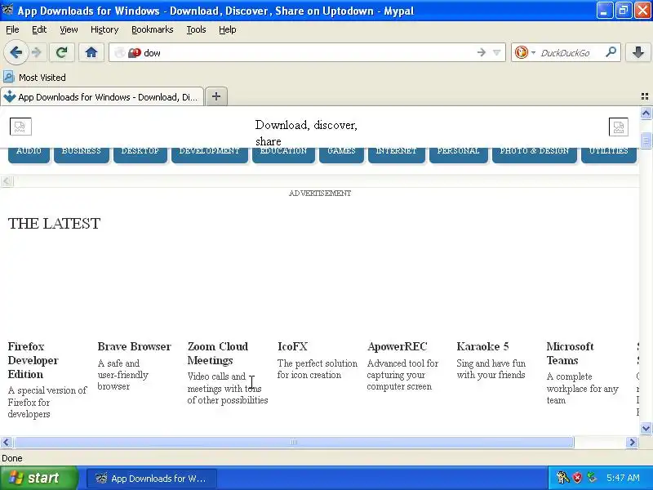The image size is (653, 490).
Task: Click the first system tray icon
Action: point(562,478)
